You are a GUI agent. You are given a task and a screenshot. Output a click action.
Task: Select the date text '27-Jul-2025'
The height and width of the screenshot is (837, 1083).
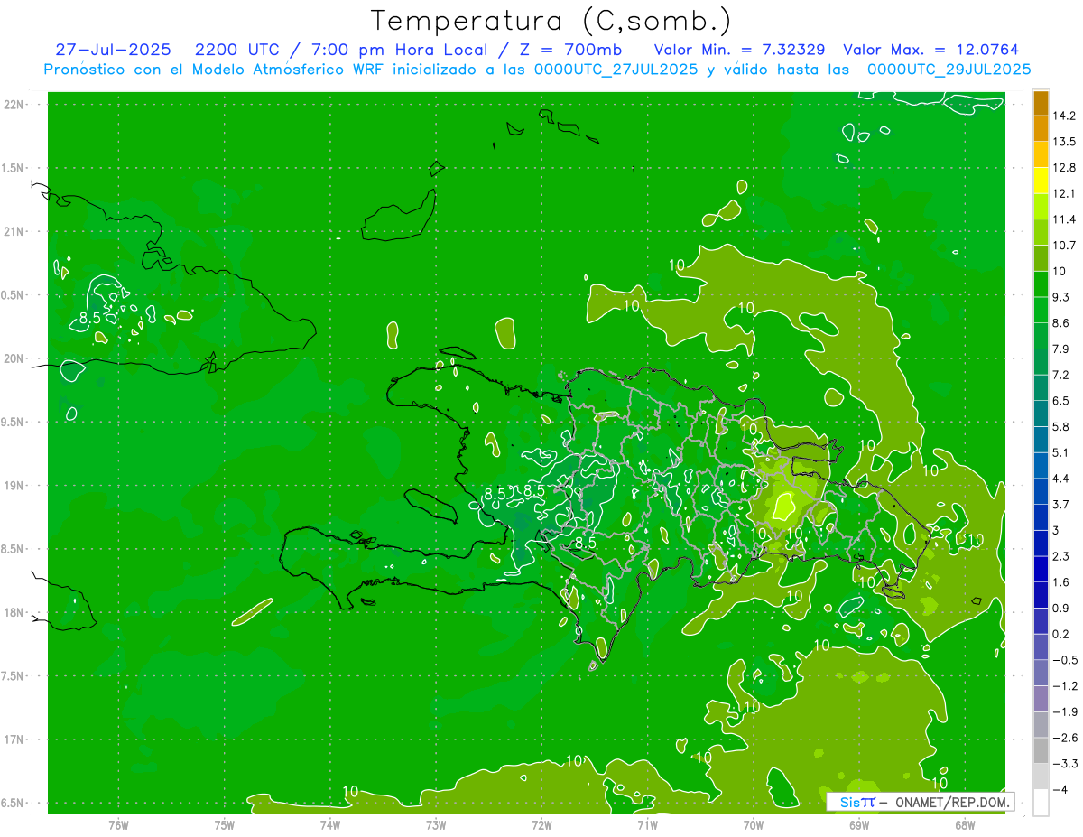(x=113, y=51)
